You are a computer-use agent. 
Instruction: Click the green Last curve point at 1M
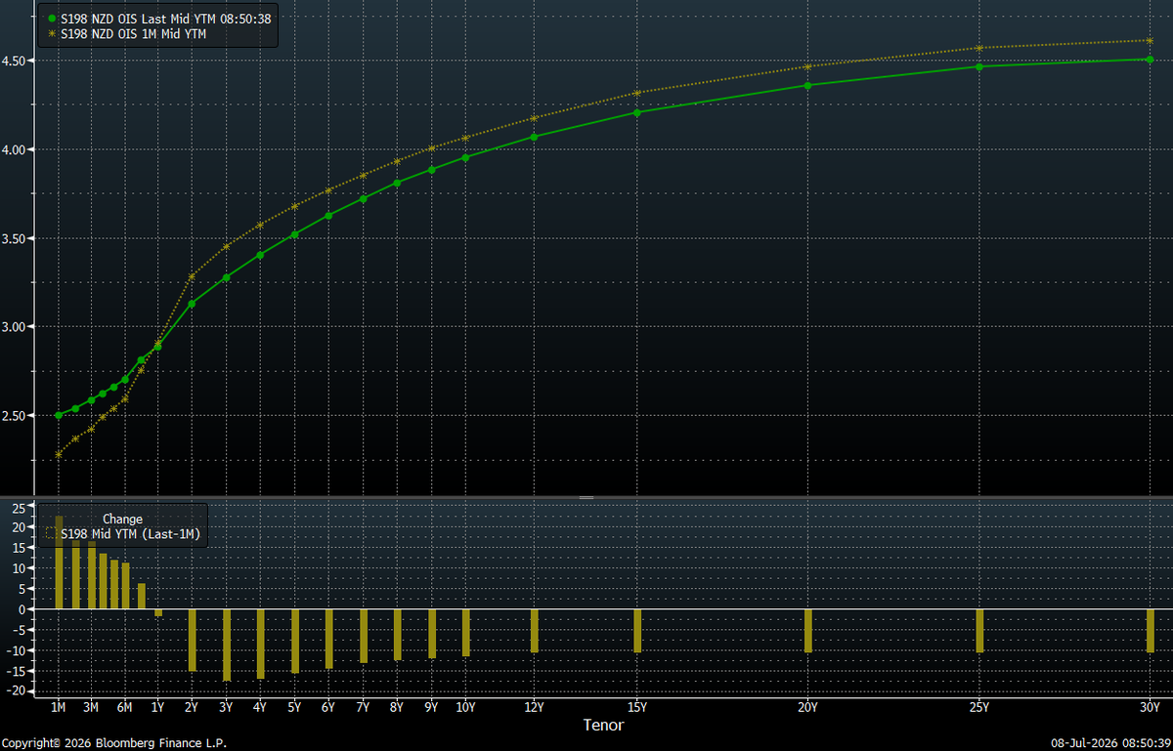coord(59,415)
